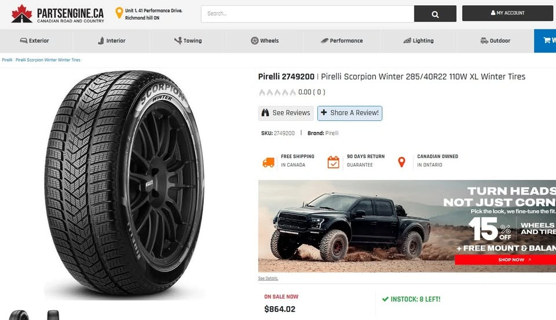Open the My Account button
The width and height of the screenshot is (556, 320).
click(508, 13)
